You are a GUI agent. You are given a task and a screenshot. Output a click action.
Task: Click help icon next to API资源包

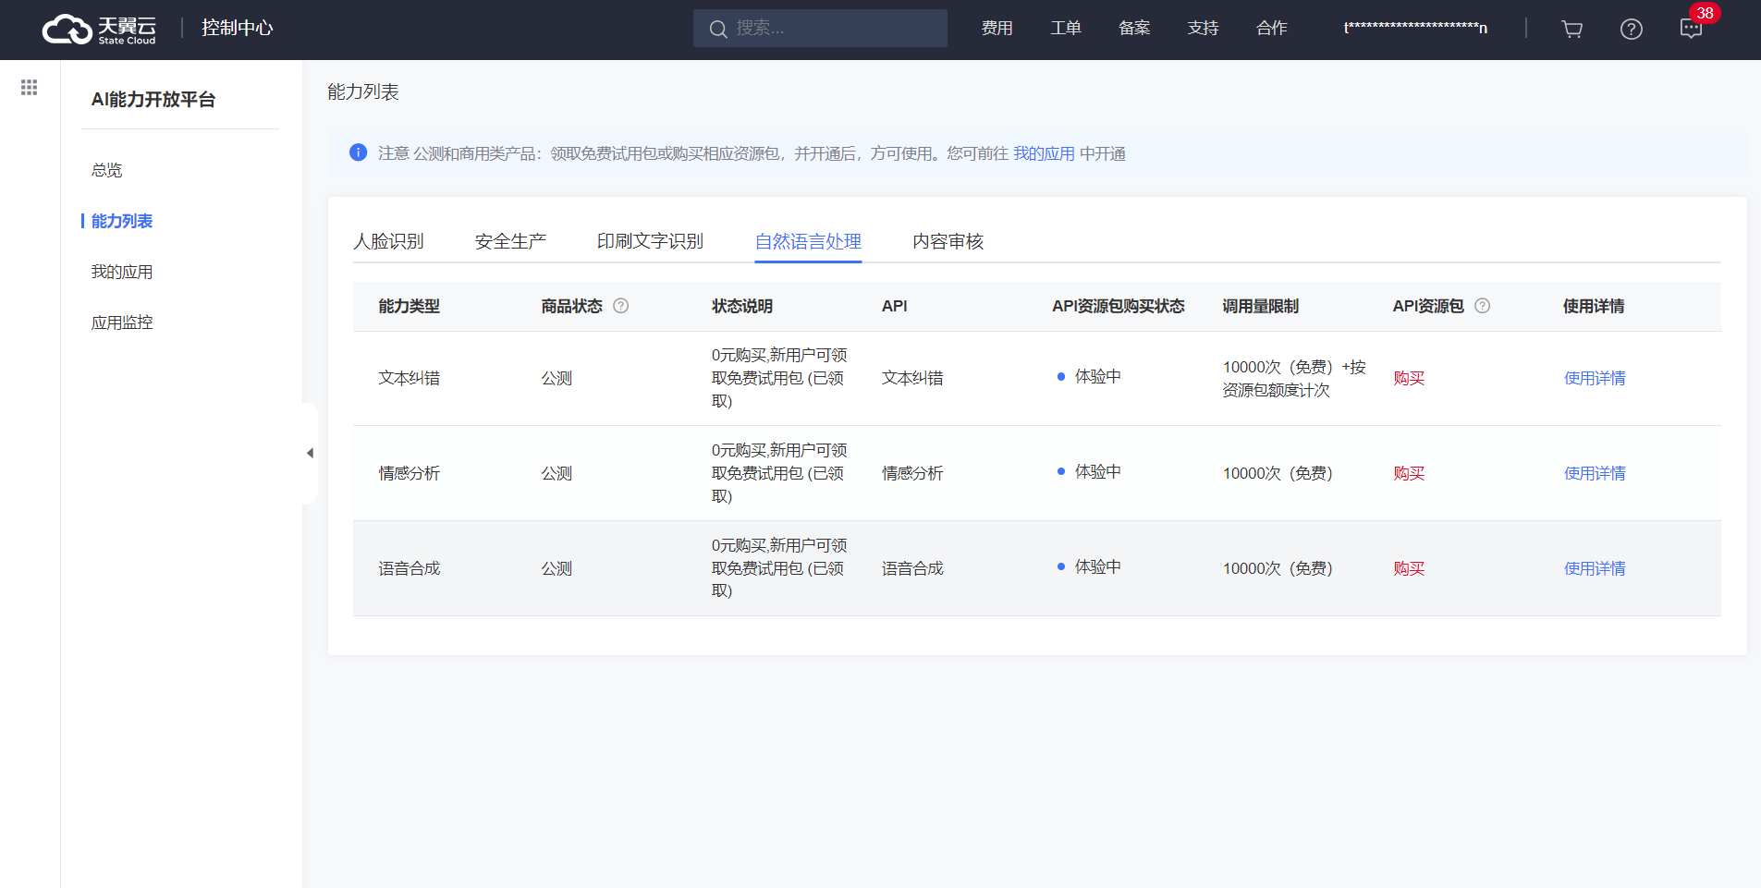tap(1483, 306)
